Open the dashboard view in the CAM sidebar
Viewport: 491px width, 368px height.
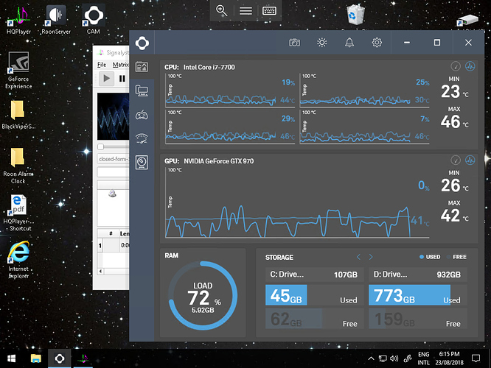click(x=142, y=67)
